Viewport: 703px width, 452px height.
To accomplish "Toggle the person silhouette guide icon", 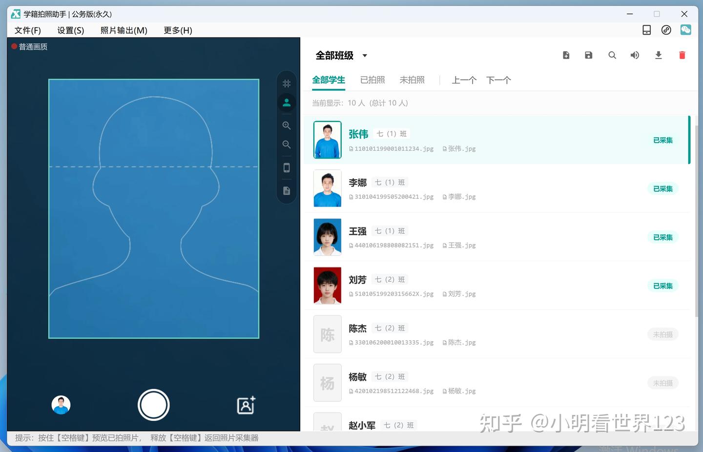I will [x=287, y=103].
